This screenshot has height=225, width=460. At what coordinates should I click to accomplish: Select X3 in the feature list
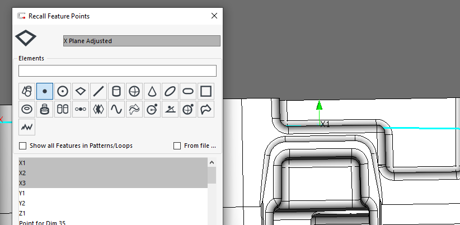click(x=113, y=183)
